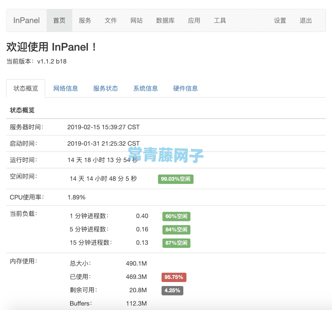332x310 pixels.
Task: Switch to the 网络信息 tab
Action: click(65, 88)
